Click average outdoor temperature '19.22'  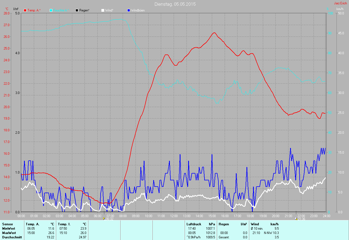[50, 237]
